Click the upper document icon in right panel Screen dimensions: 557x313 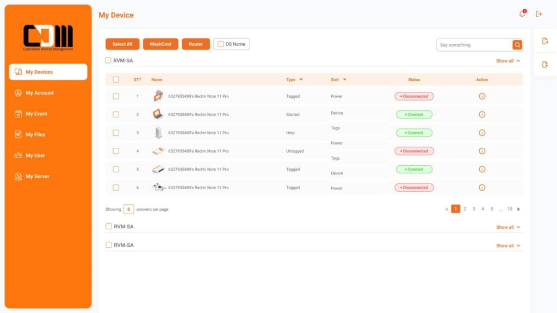click(x=545, y=41)
